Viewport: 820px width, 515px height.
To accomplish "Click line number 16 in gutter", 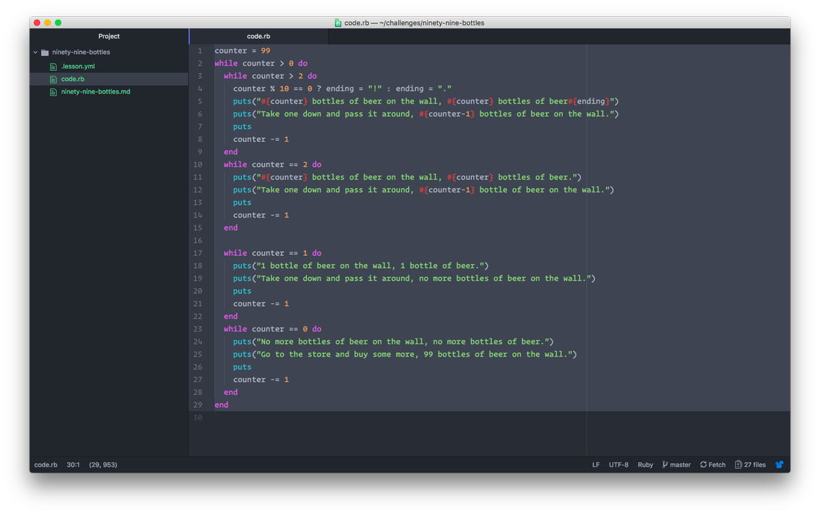I will coord(197,240).
